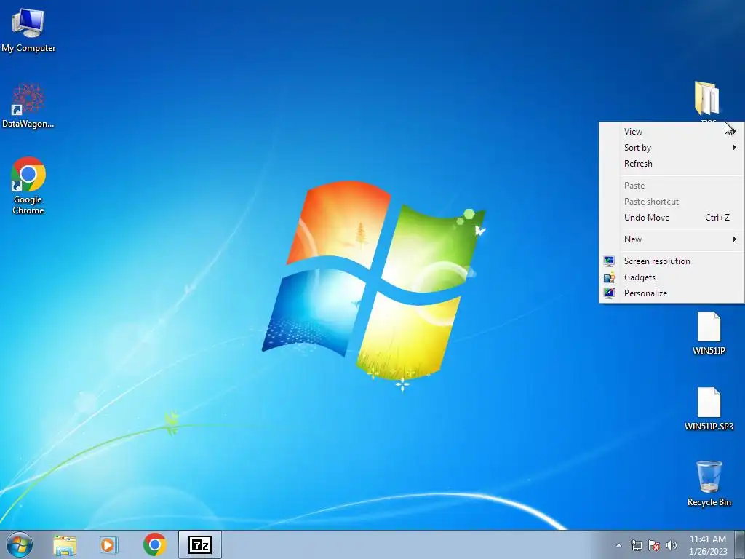Image resolution: width=745 pixels, height=559 pixels.
Task: Select the yellow folder icon on the desktop
Action: coord(707,98)
